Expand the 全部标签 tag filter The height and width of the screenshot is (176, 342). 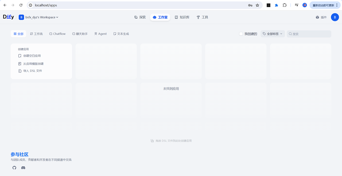pyautogui.click(x=273, y=34)
